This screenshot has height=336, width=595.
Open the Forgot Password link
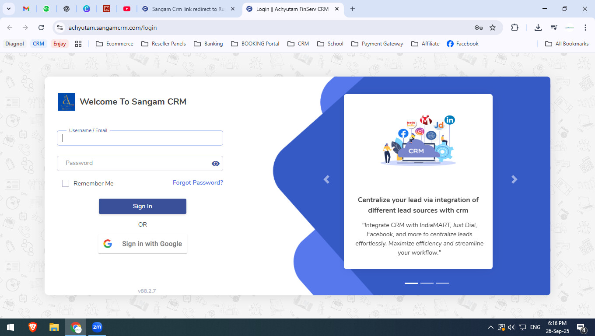[198, 183]
